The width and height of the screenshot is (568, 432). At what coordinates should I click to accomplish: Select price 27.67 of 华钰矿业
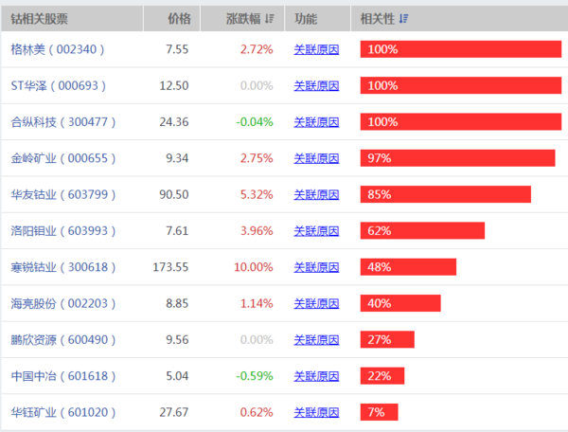click(174, 412)
